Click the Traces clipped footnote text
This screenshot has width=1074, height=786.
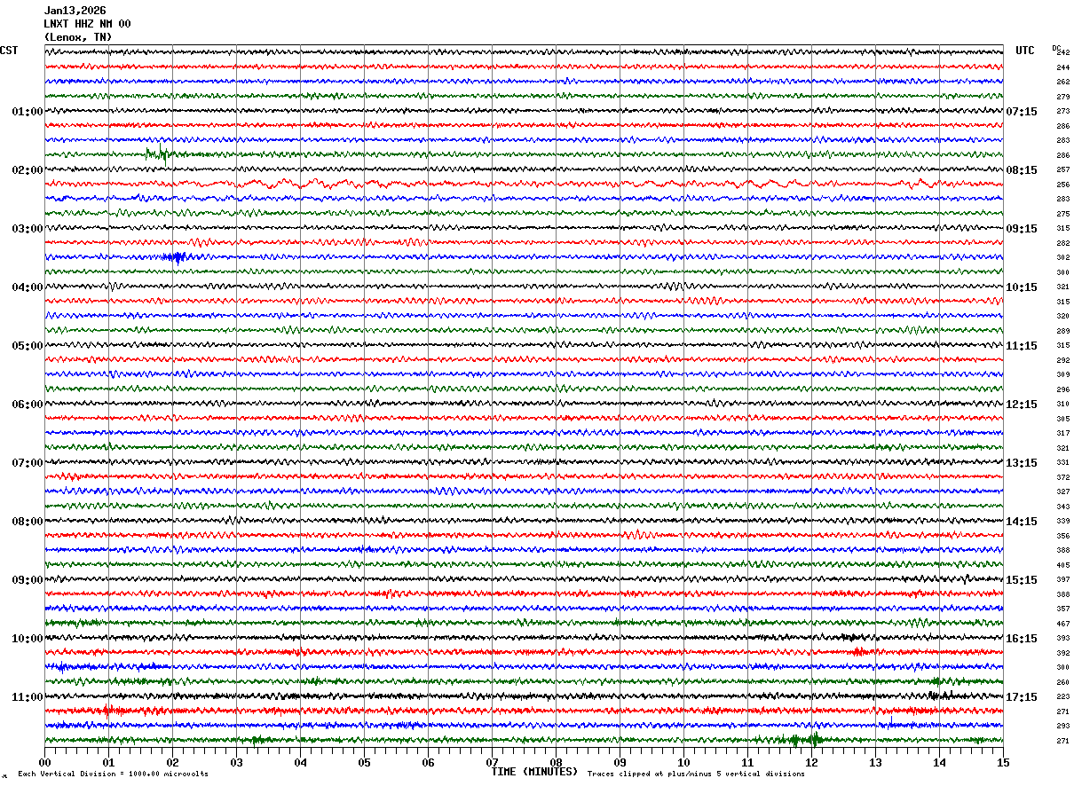click(696, 774)
